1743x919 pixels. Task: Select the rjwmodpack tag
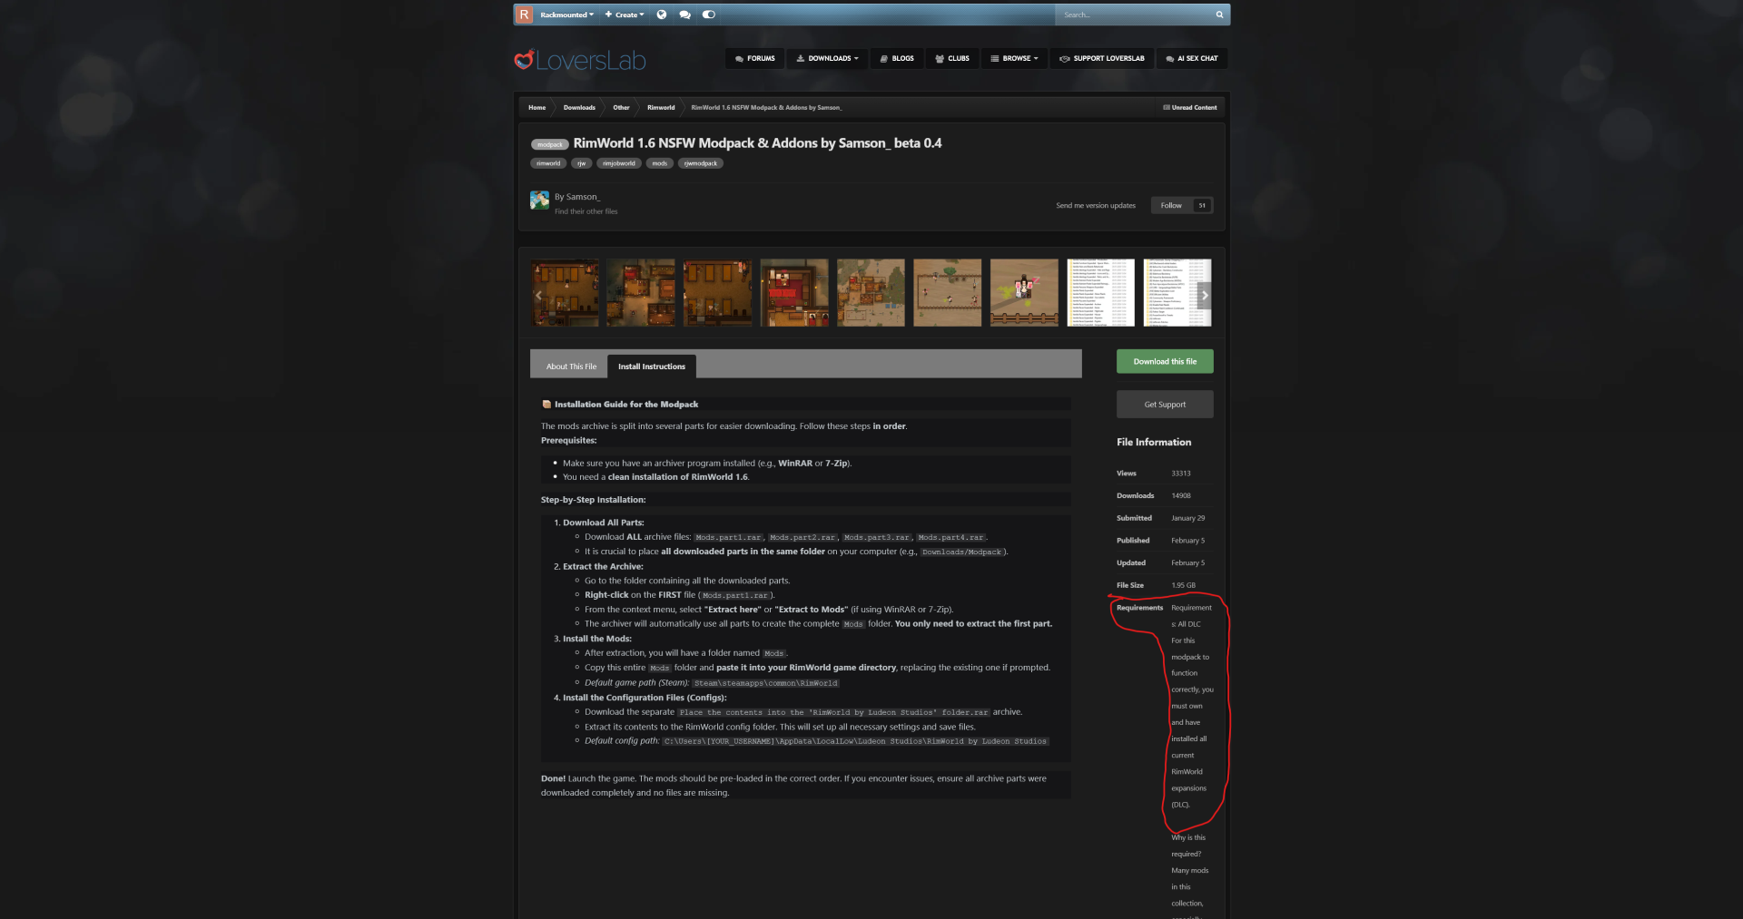pyautogui.click(x=701, y=163)
